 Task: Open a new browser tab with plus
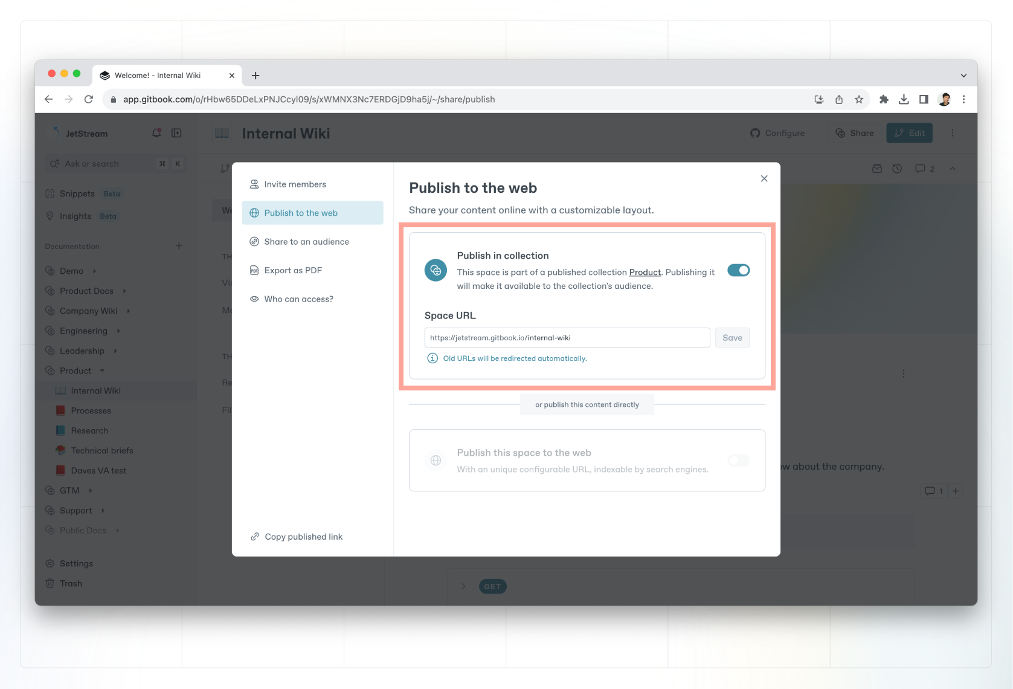256,76
